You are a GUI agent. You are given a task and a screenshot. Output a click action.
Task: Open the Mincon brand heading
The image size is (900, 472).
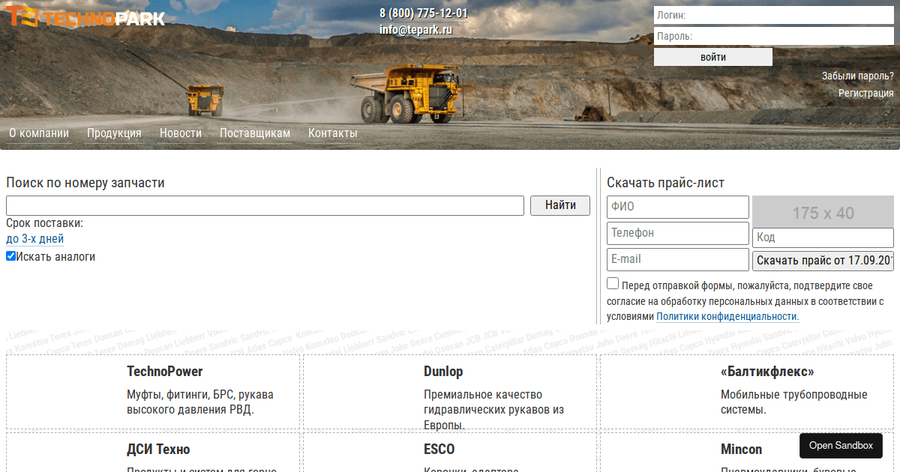pyautogui.click(x=742, y=450)
